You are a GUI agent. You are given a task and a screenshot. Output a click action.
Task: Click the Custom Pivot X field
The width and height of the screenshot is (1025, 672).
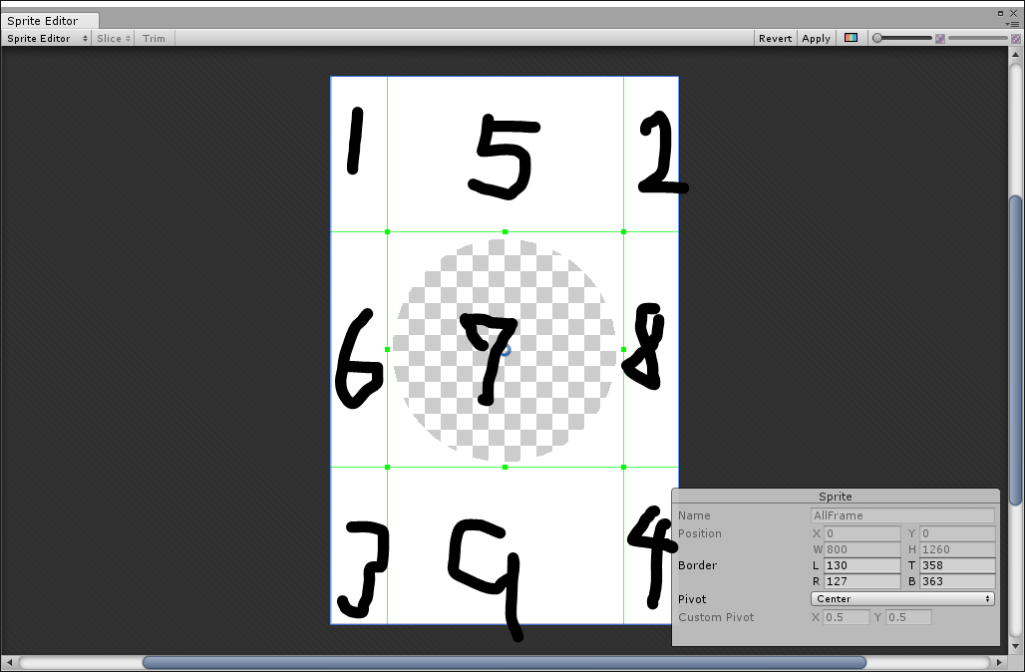[846, 617]
